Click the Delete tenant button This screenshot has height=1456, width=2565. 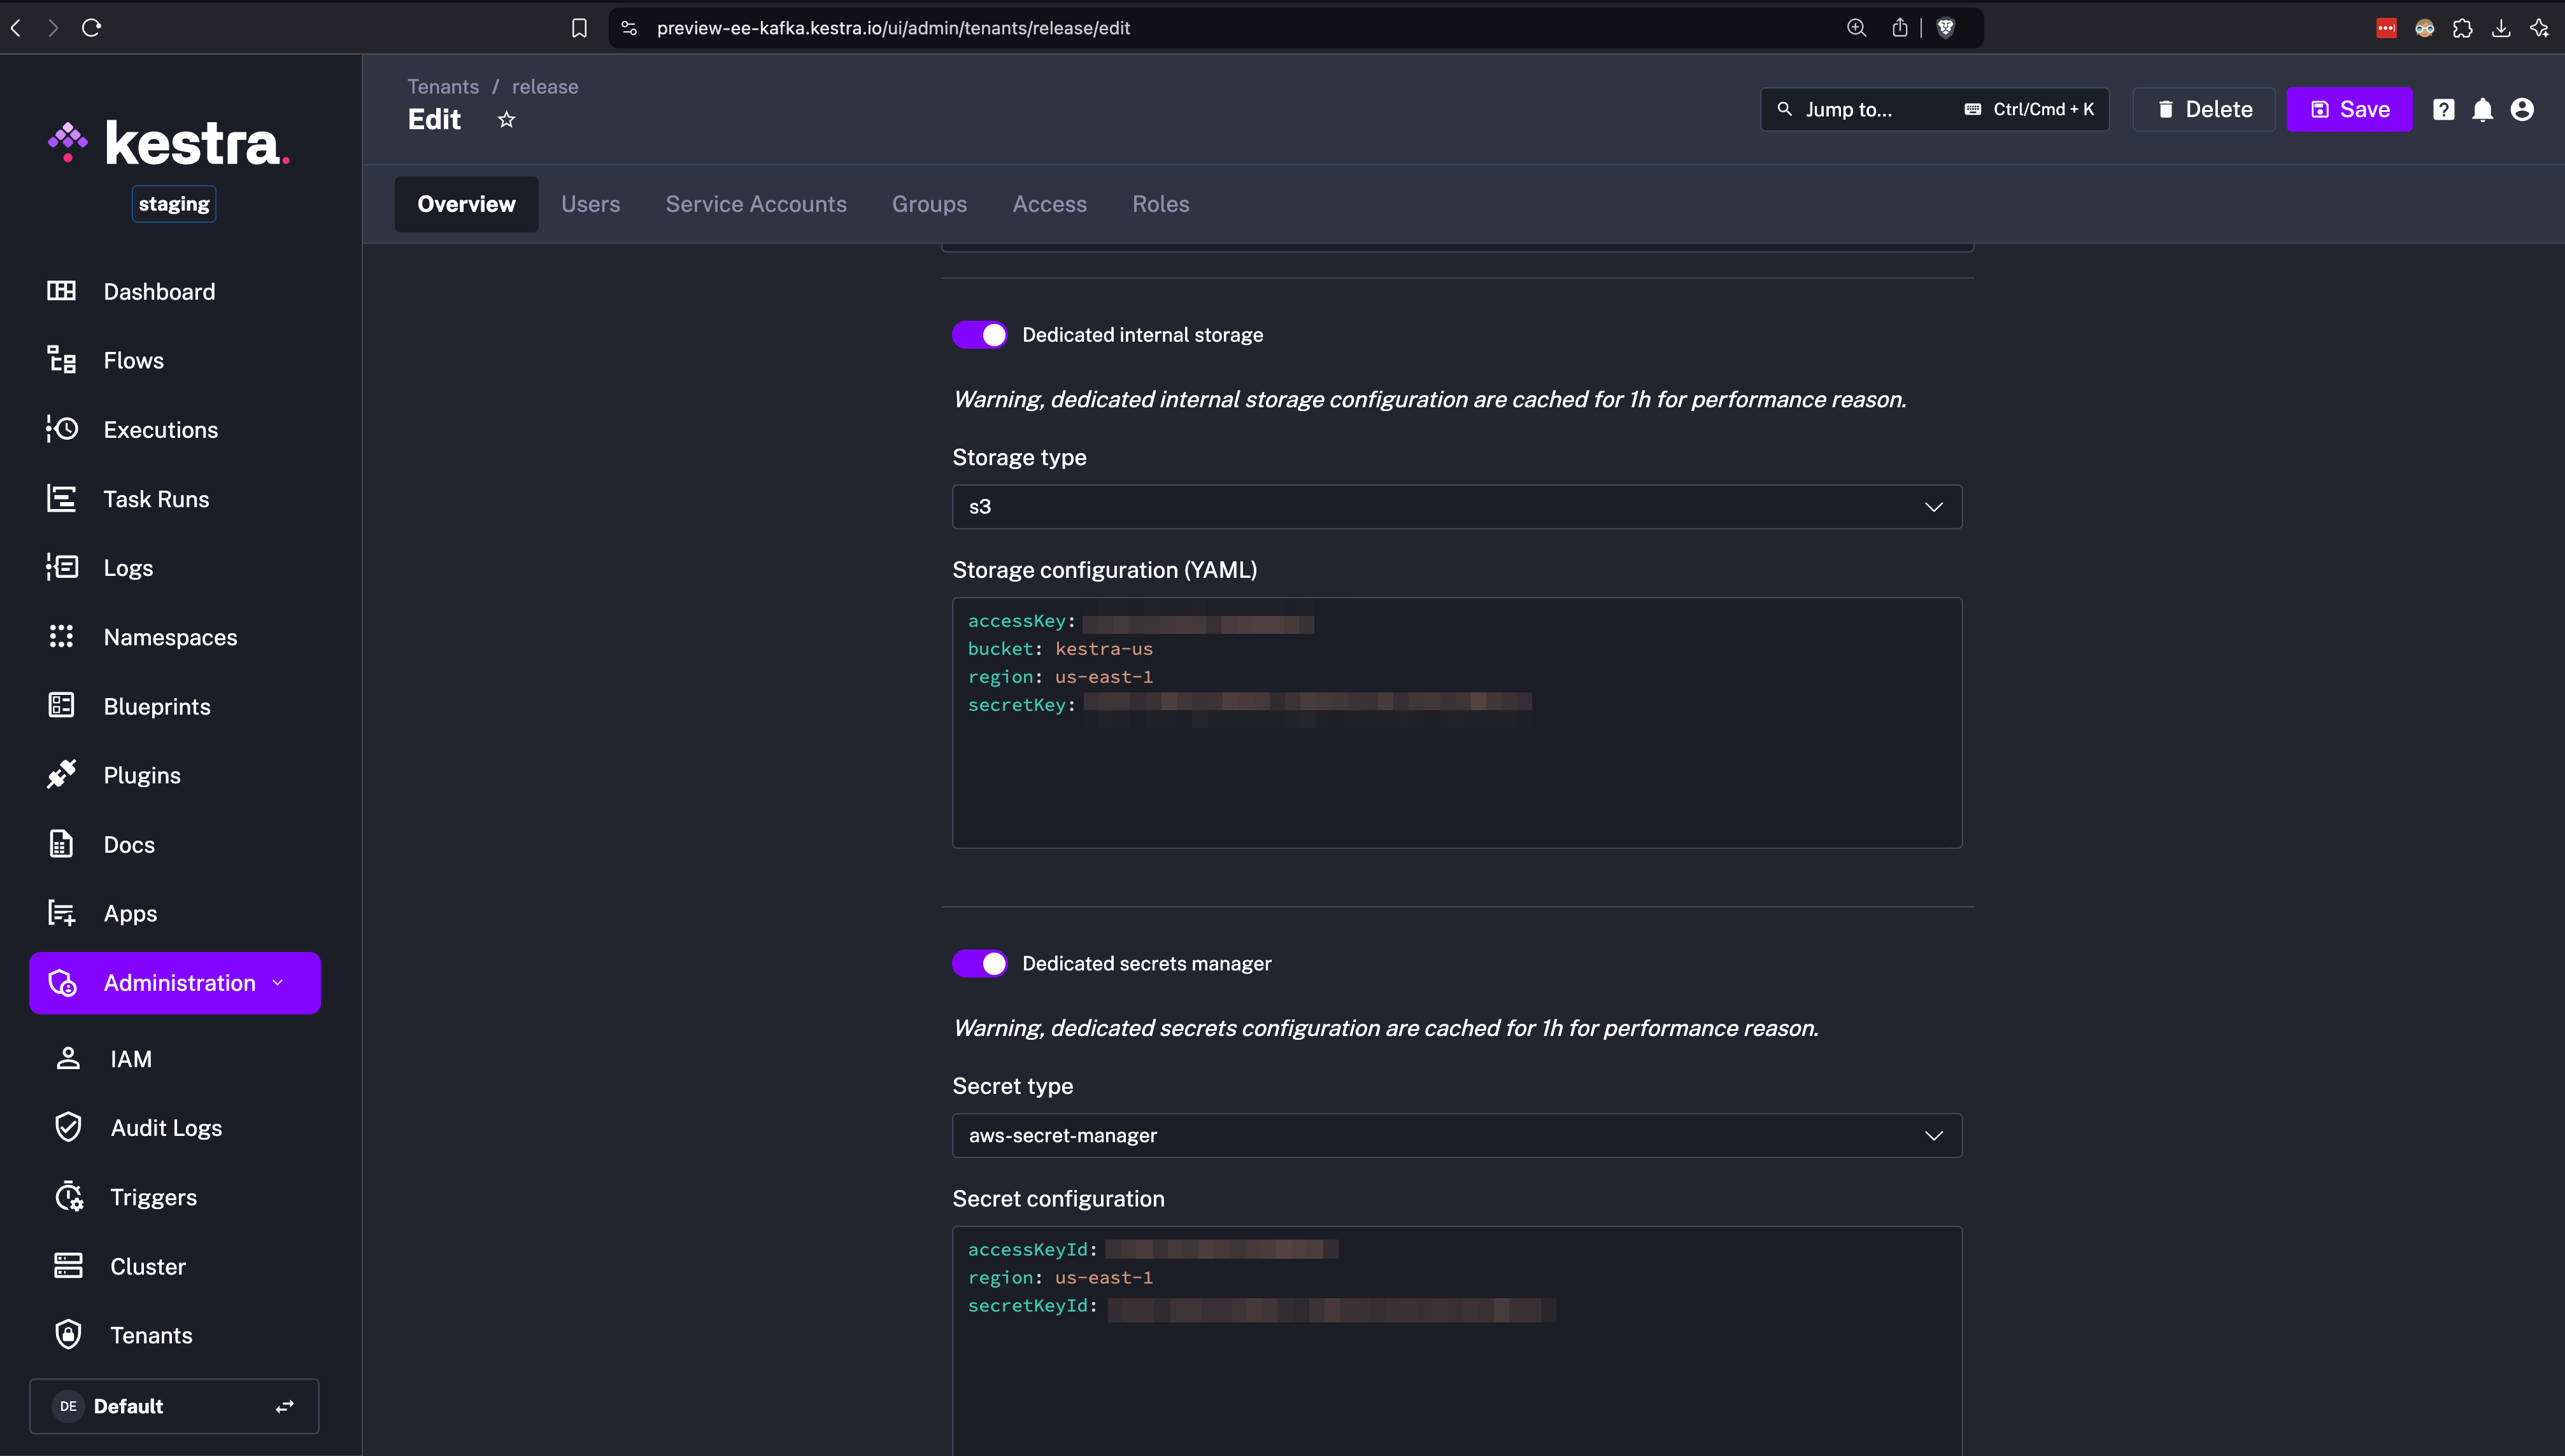(x=2204, y=110)
